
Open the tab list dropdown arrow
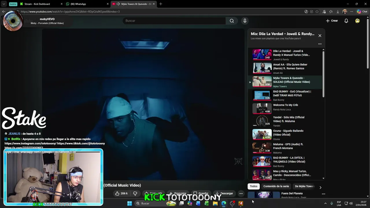click(x=4, y=4)
